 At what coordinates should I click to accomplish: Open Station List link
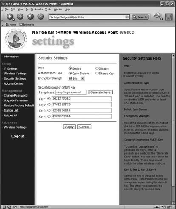pos(11,110)
